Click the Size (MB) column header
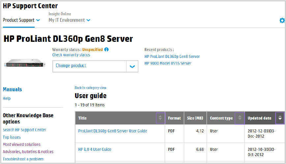This screenshot has width=286, height=164. pos(195,118)
